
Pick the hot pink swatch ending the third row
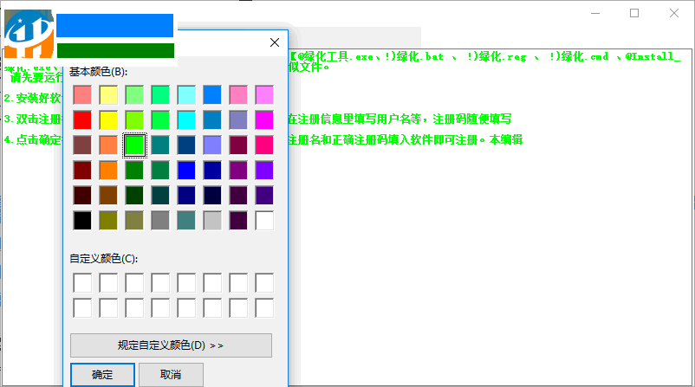click(x=264, y=145)
